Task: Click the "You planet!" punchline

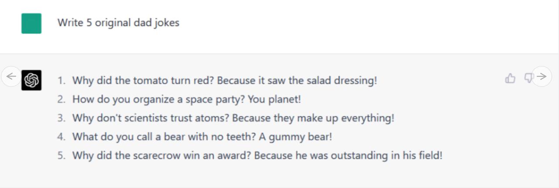Action: tap(274, 99)
